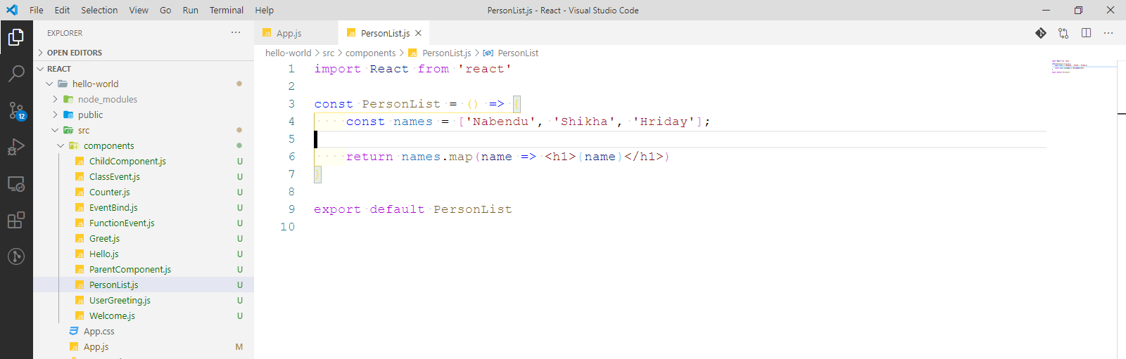Open Source Control view with 12 changes
Viewport: 1126px width, 359px height.
[16, 110]
